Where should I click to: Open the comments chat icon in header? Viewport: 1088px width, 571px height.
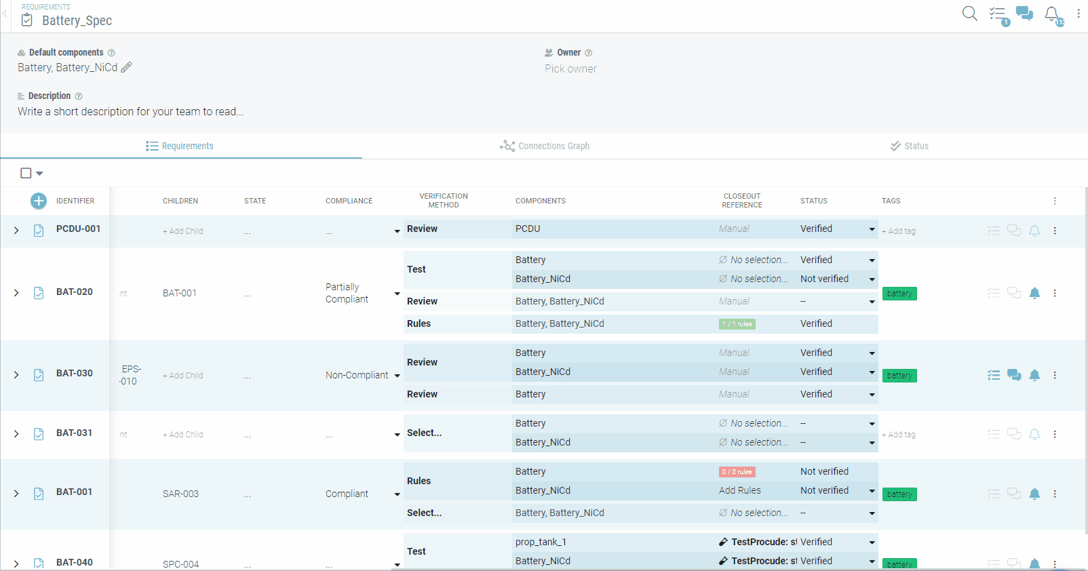1024,14
